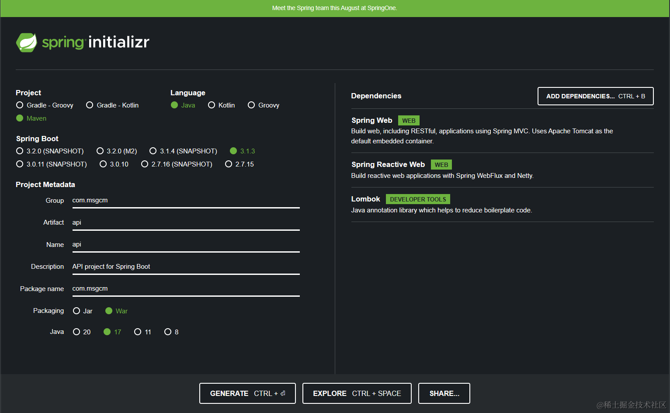Screen dimensions: 670x413
Task: Select Java version 20
Action: click(x=82, y=332)
